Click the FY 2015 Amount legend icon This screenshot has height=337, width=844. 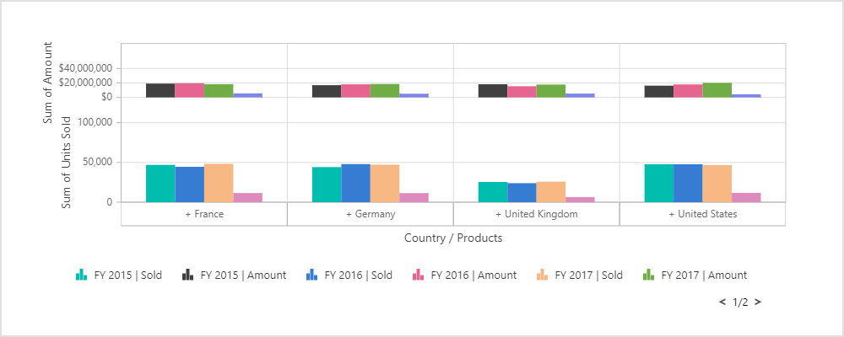(x=188, y=275)
